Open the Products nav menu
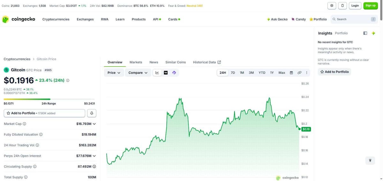This screenshot has height=181, width=383. point(139,19)
